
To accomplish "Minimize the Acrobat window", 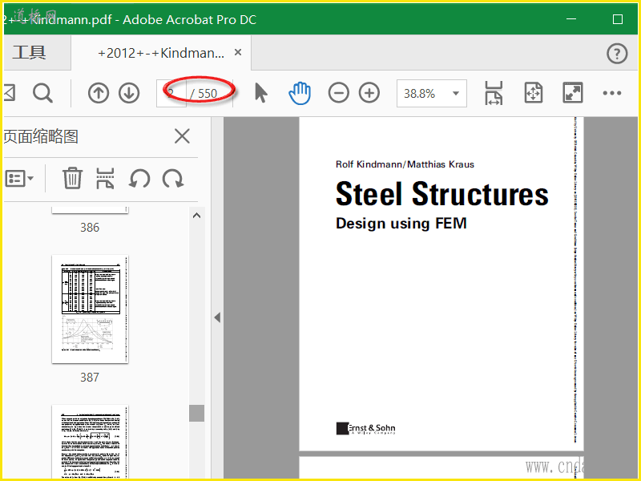I will click(x=571, y=19).
